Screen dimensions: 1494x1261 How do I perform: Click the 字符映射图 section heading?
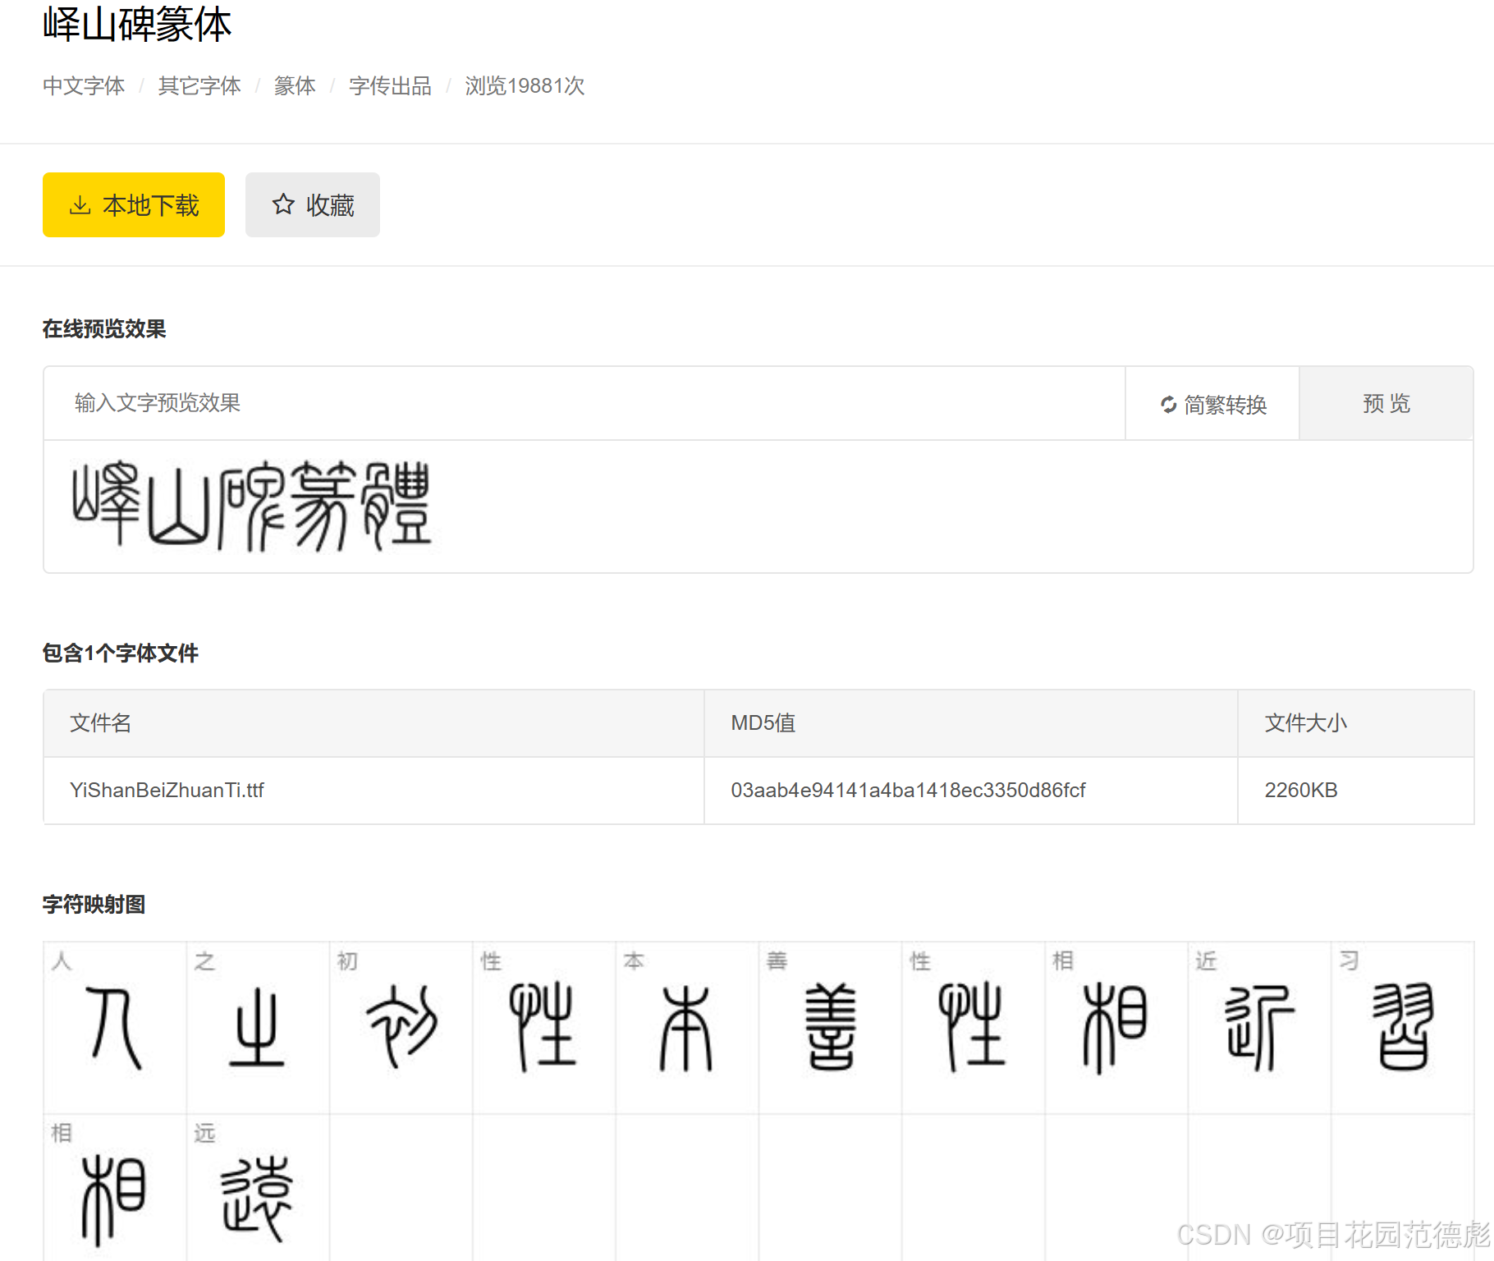click(x=94, y=905)
